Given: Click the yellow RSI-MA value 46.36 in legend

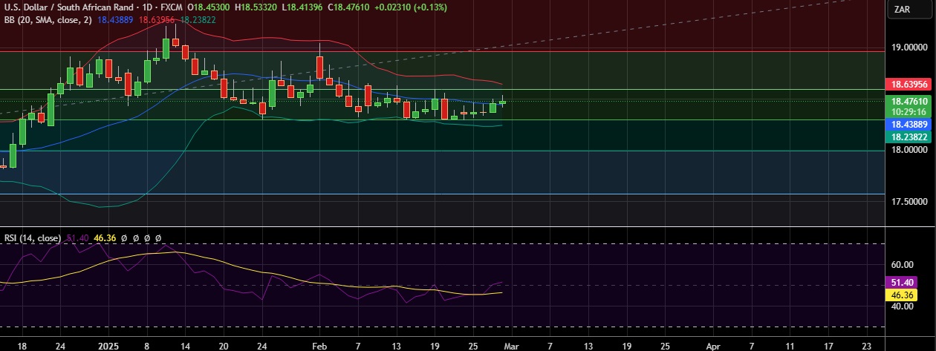Looking at the screenshot, I should pyautogui.click(x=106, y=238).
